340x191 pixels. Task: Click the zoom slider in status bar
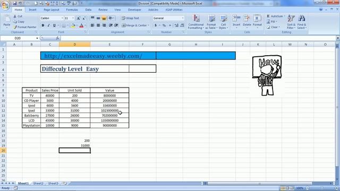[x=322, y=188]
